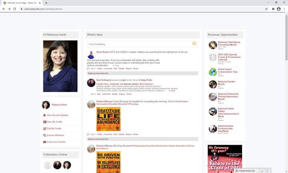Open National Garden Month link
The height and width of the screenshot is (173, 288).
tap(226, 83)
